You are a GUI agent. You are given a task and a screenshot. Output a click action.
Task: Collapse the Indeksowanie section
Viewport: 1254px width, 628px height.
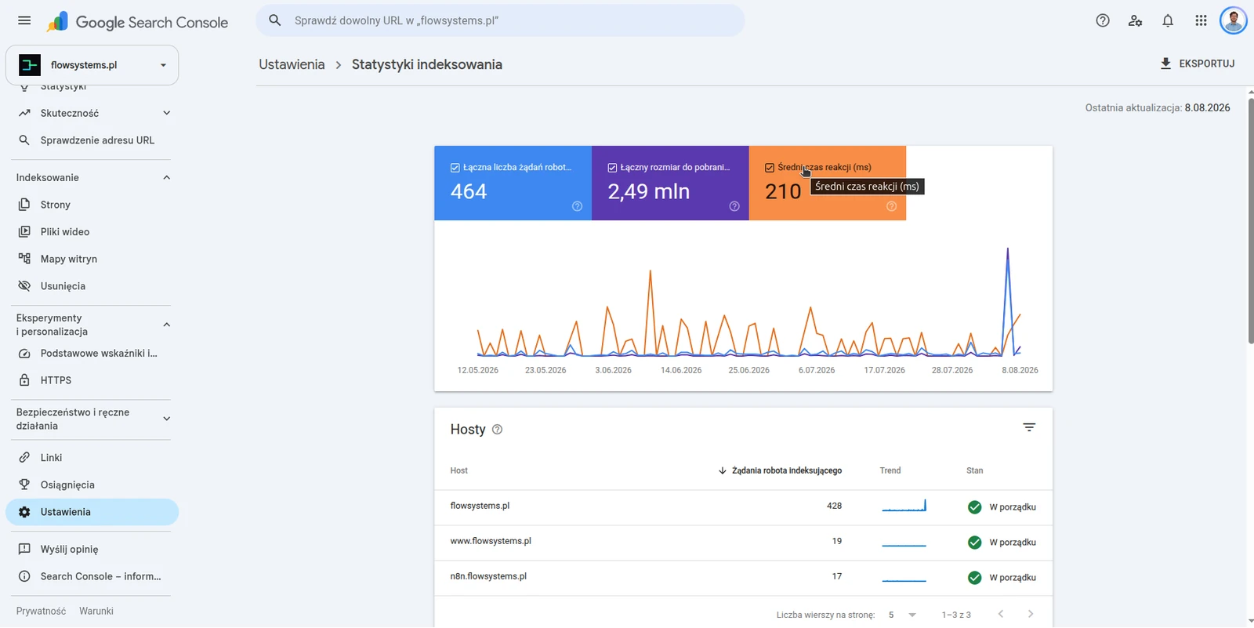[x=166, y=178]
